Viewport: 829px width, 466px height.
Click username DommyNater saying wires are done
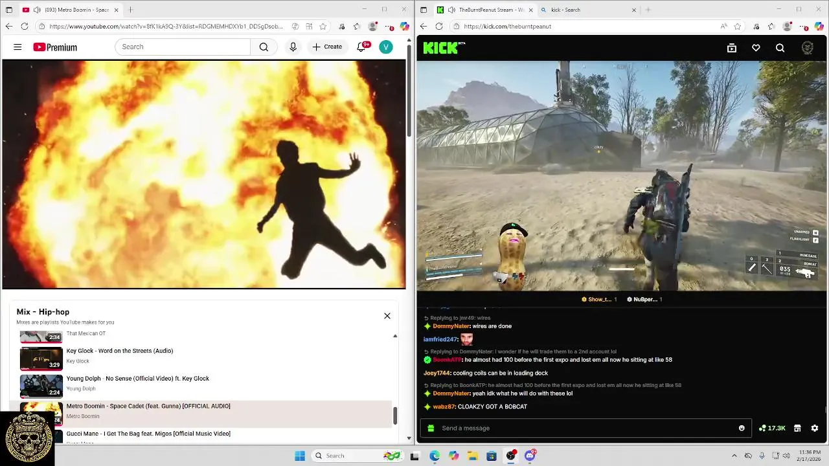point(451,326)
